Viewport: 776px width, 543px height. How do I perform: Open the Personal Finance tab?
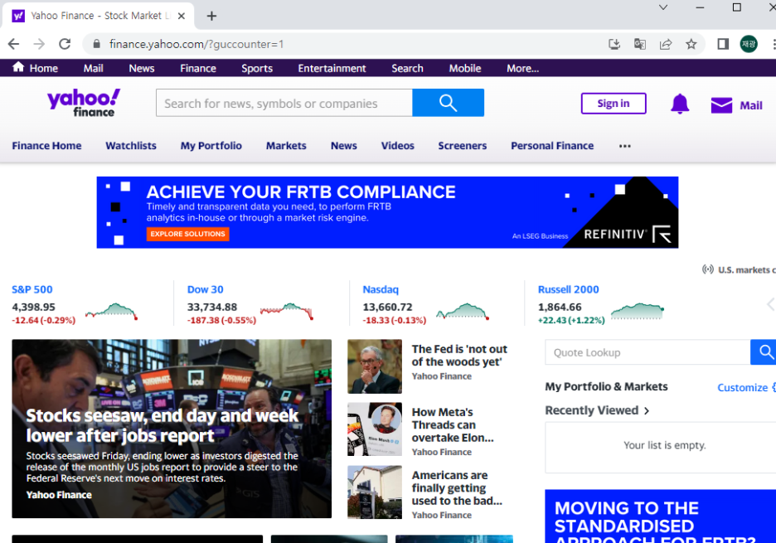coord(552,146)
